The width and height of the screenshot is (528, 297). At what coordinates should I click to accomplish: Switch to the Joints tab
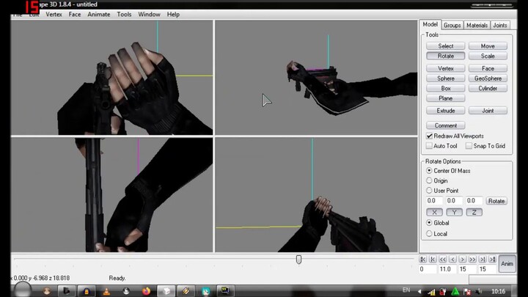pos(500,25)
